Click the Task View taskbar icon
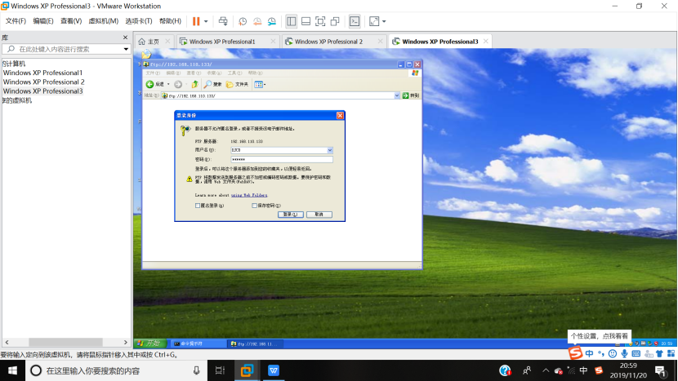This screenshot has height=381, width=678. (220, 370)
